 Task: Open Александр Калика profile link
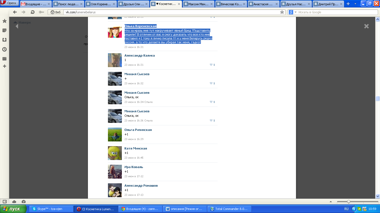pyautogui.click(x=140, y=55)
